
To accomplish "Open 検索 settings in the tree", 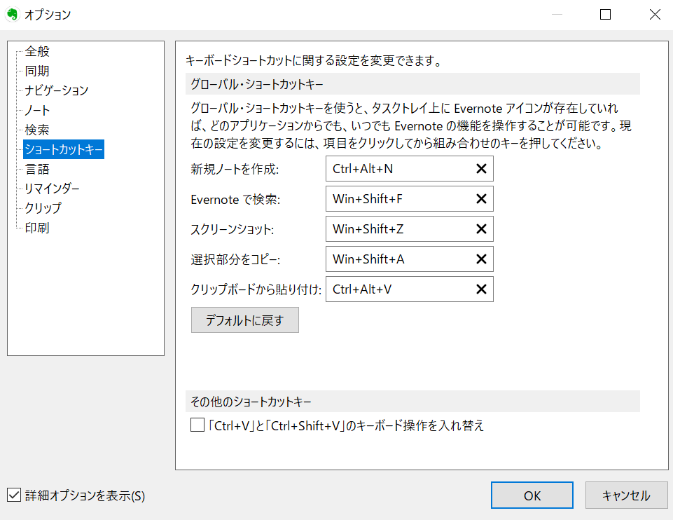I will click(x=37, y=130).
